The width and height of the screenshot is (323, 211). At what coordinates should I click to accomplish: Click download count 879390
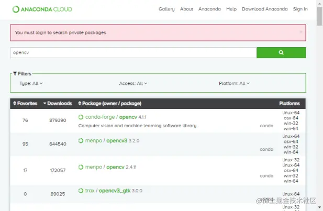point(58,120)
